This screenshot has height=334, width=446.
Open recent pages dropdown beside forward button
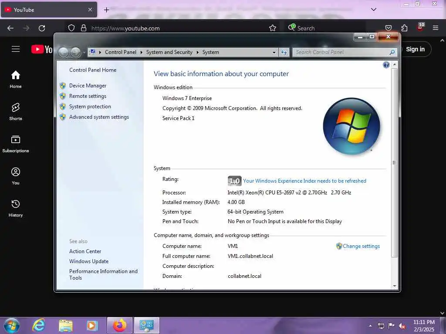pos(84,53)
